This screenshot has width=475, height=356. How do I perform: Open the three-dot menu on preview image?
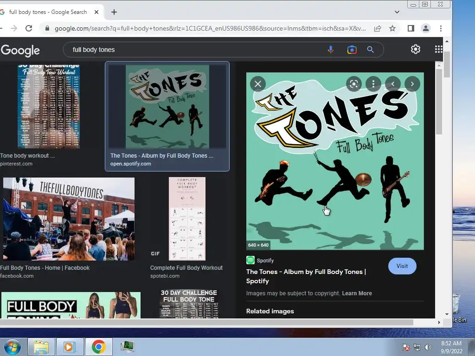click(x=373, y=84)
